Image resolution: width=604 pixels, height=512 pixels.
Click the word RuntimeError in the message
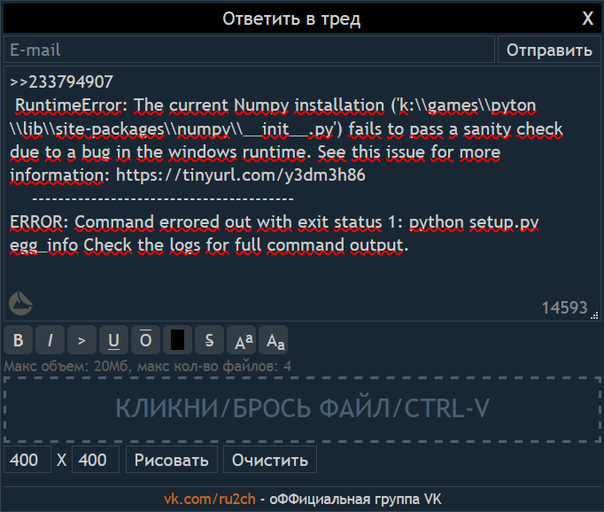point(68,105)
